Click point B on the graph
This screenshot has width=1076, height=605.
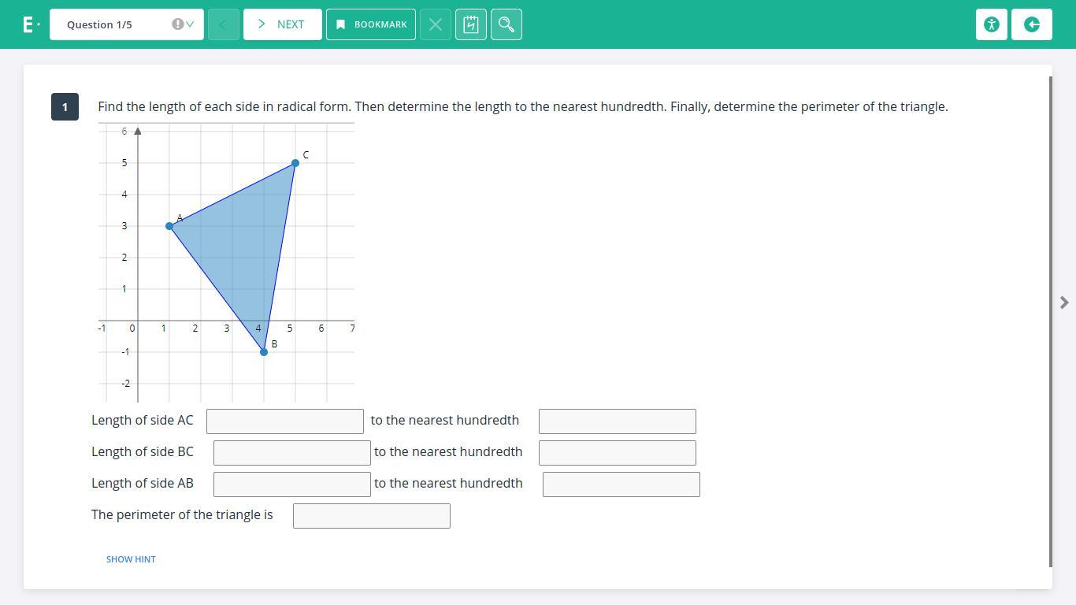point(264,352)
